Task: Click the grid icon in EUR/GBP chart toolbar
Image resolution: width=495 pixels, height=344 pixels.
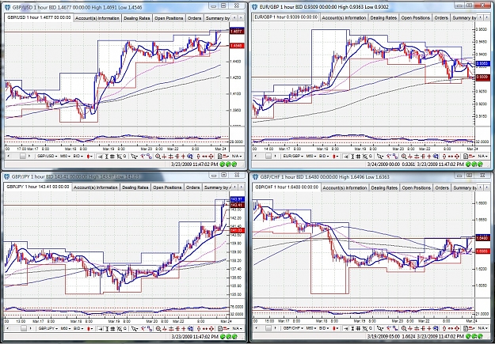Action: pyautogui.click(x=358, y=156)
